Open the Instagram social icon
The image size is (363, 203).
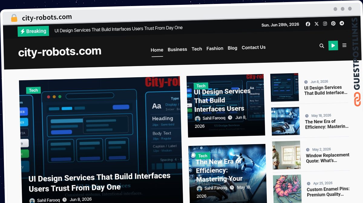coord(325,24)
